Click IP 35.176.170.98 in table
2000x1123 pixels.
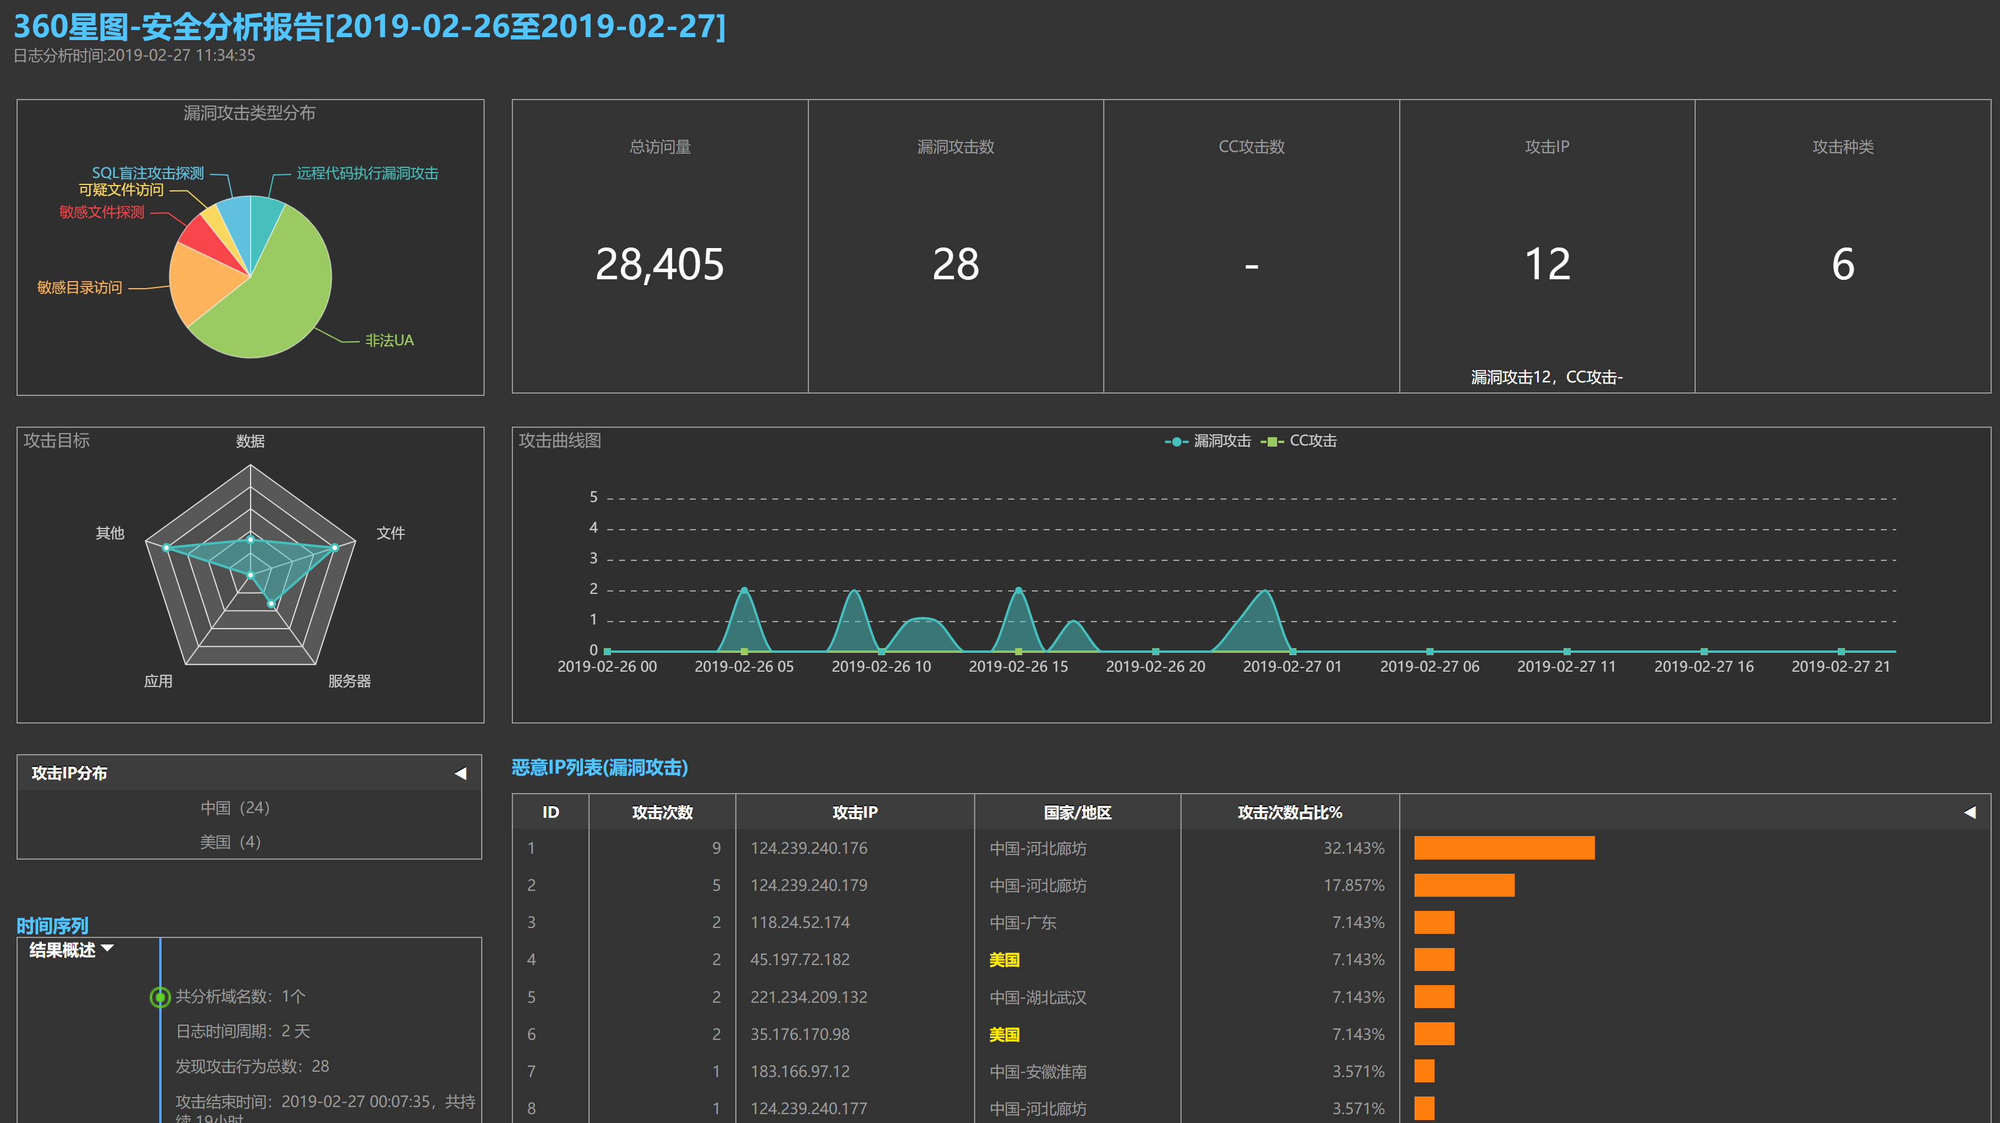click(x=800, y=1034)
